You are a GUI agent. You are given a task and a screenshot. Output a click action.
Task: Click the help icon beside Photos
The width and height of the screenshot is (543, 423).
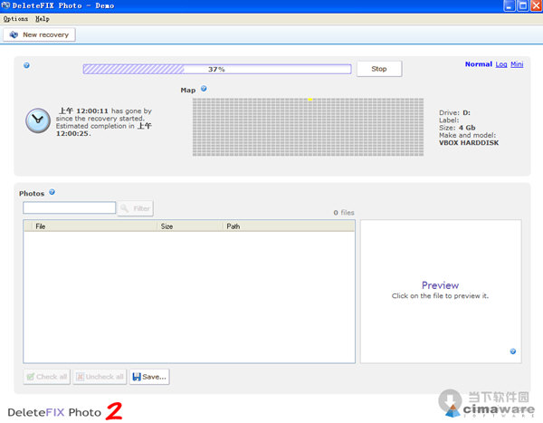[x=52, y=192]
